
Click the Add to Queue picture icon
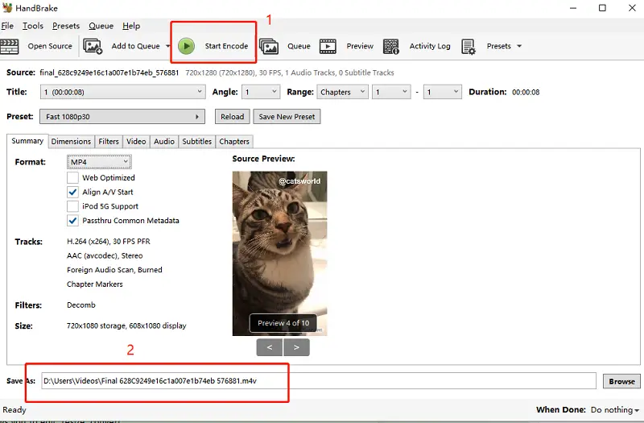pos(93,46)
